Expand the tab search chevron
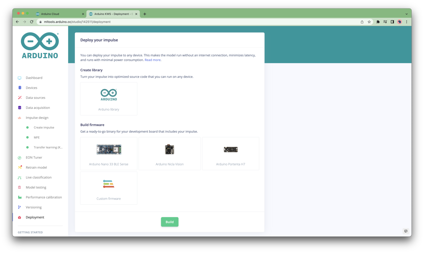The height and width of the screenshot is (253, 424). tap(407, 14)
